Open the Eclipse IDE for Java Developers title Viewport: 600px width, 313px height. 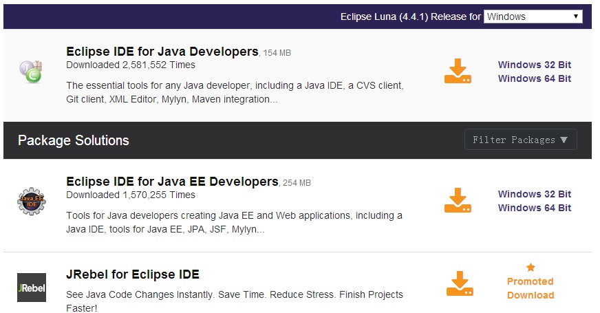tap(162, 52)
